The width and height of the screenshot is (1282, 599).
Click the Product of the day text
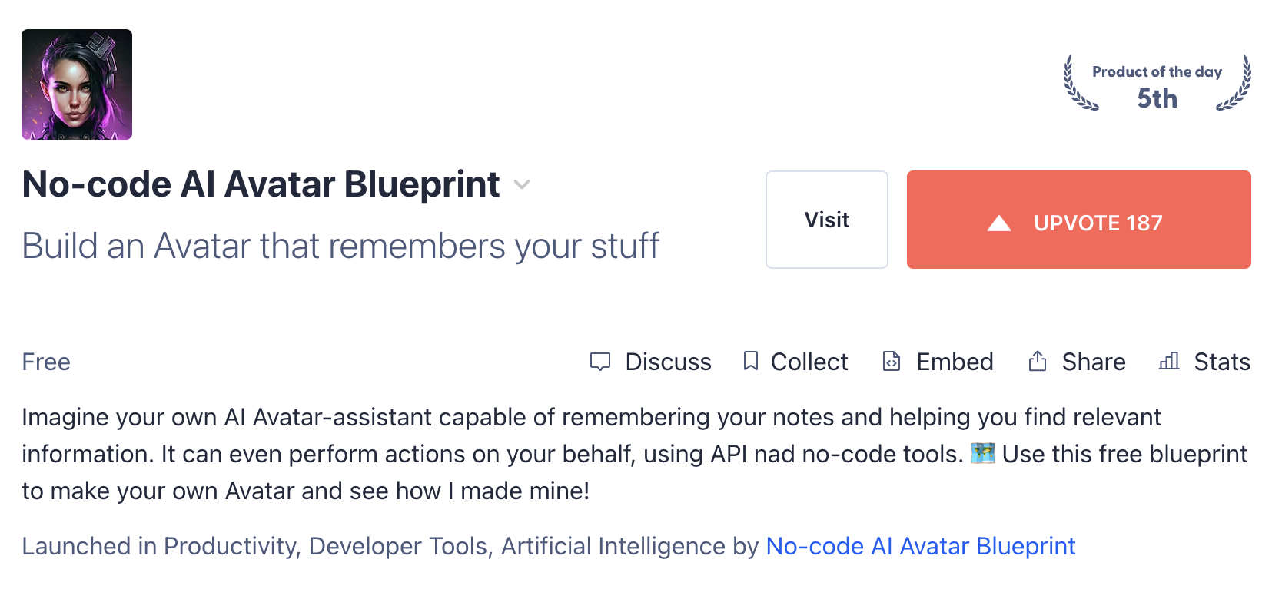(x=1157, y=71)
